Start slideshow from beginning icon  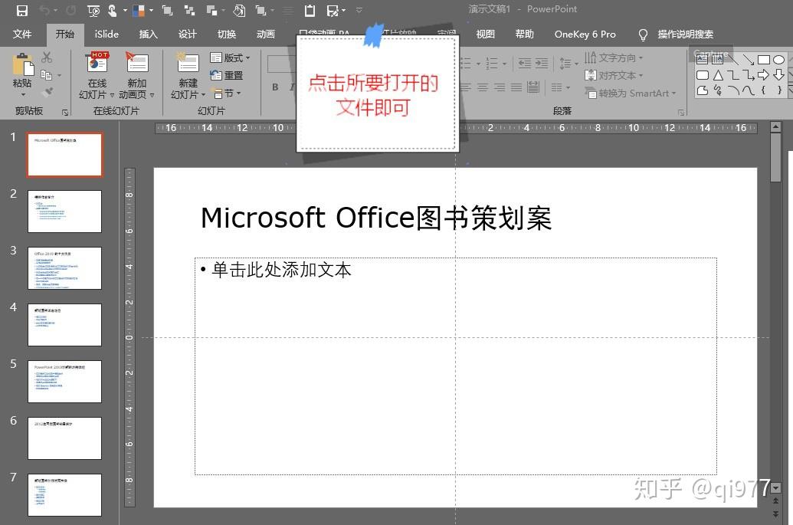[93, 11]
